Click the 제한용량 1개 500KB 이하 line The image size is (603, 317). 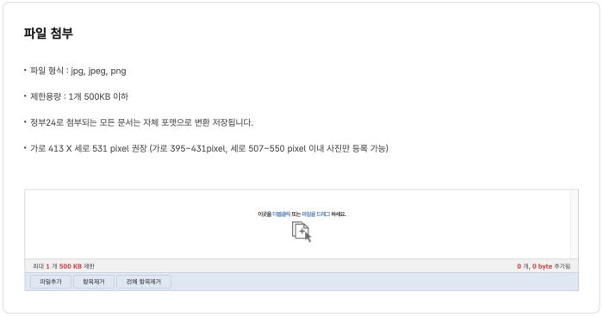[x=79, y=96]
